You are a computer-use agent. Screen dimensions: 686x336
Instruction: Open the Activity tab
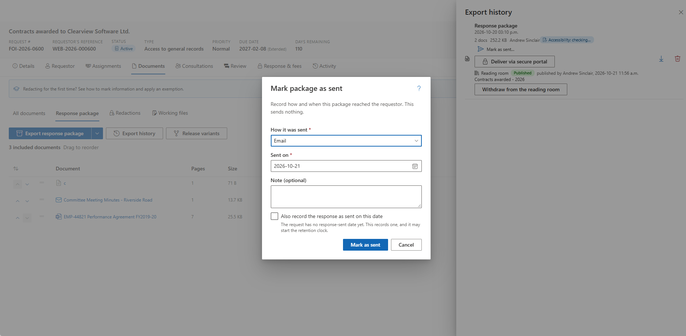[324, 66]
